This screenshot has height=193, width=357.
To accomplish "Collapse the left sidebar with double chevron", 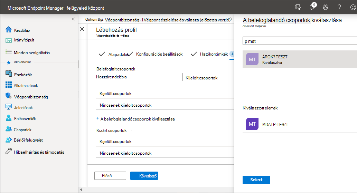I will coord(73,19).
